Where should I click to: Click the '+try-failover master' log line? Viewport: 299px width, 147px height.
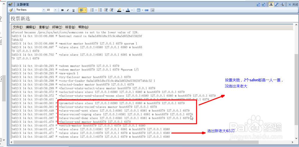coord(71,77)
